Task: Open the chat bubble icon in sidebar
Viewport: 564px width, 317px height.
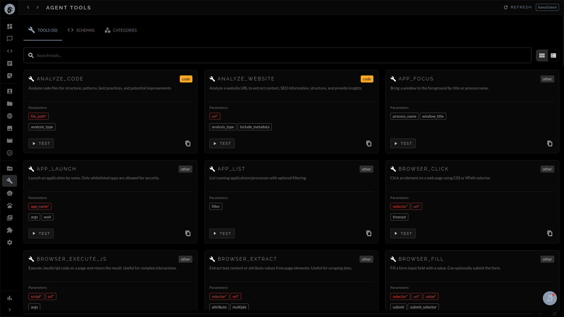Action: coord(9,39)
